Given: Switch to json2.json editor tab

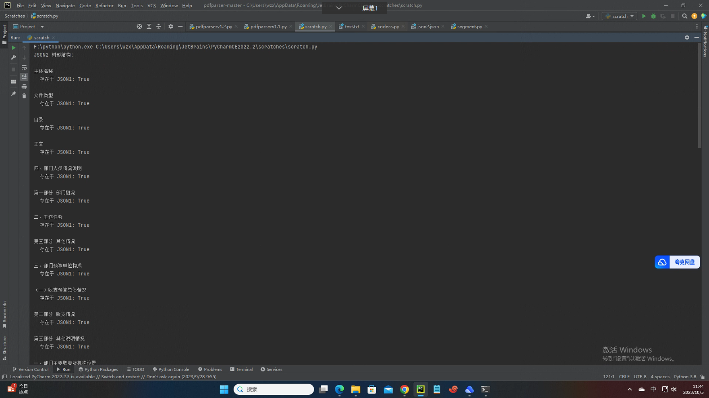Looking at the screenshot, I should click(428, 27).
